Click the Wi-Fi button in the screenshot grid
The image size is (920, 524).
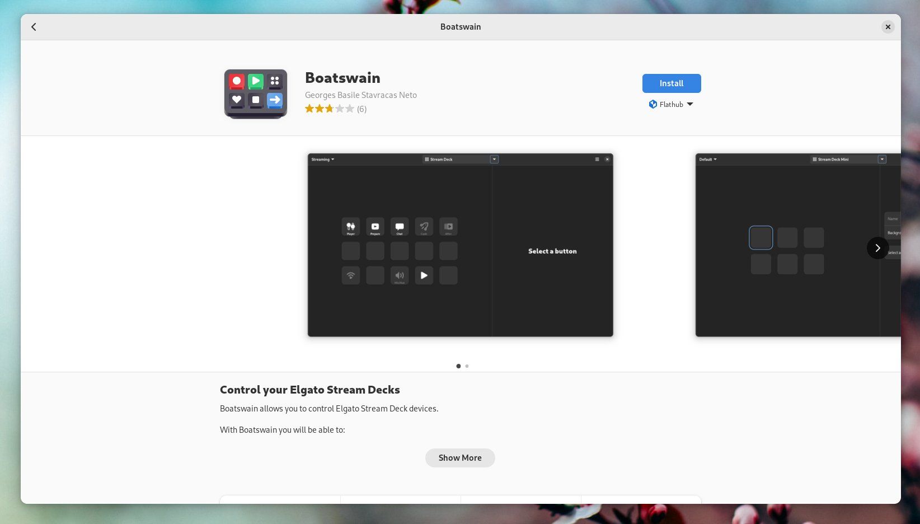(351, 275)
